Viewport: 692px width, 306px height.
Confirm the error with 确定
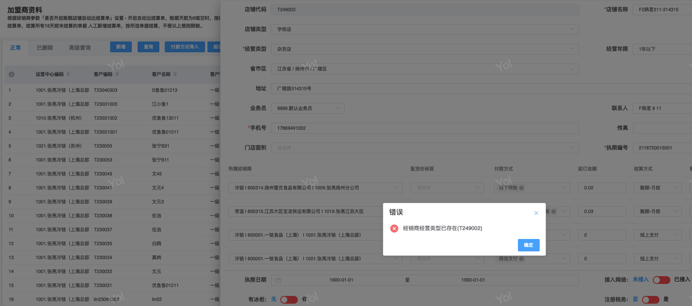(x=528, y=245)
